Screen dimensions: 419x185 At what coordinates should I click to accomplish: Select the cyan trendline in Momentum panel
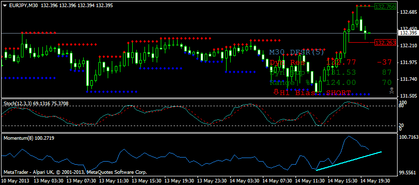point(349,161)
